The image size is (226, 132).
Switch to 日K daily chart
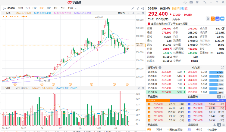coord(34,8)
